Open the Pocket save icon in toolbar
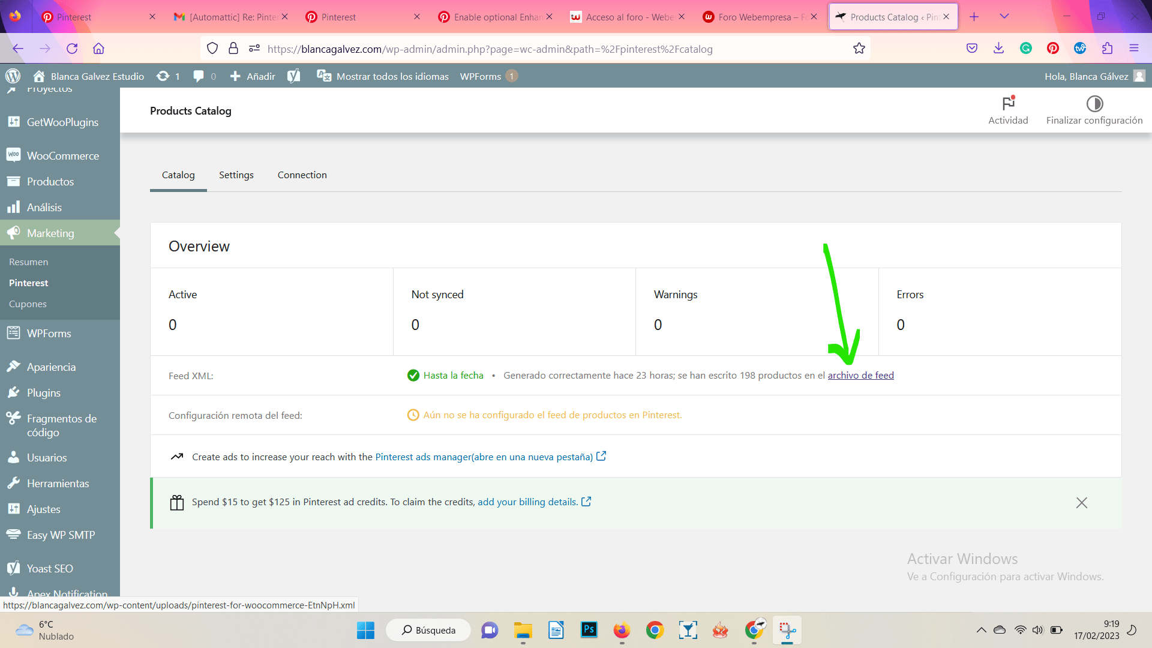1152x648 pixels. pos(972,49)
